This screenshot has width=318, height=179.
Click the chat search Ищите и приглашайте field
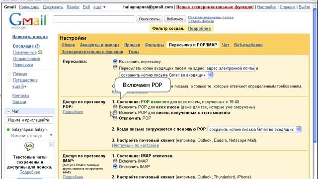point(30,120)
